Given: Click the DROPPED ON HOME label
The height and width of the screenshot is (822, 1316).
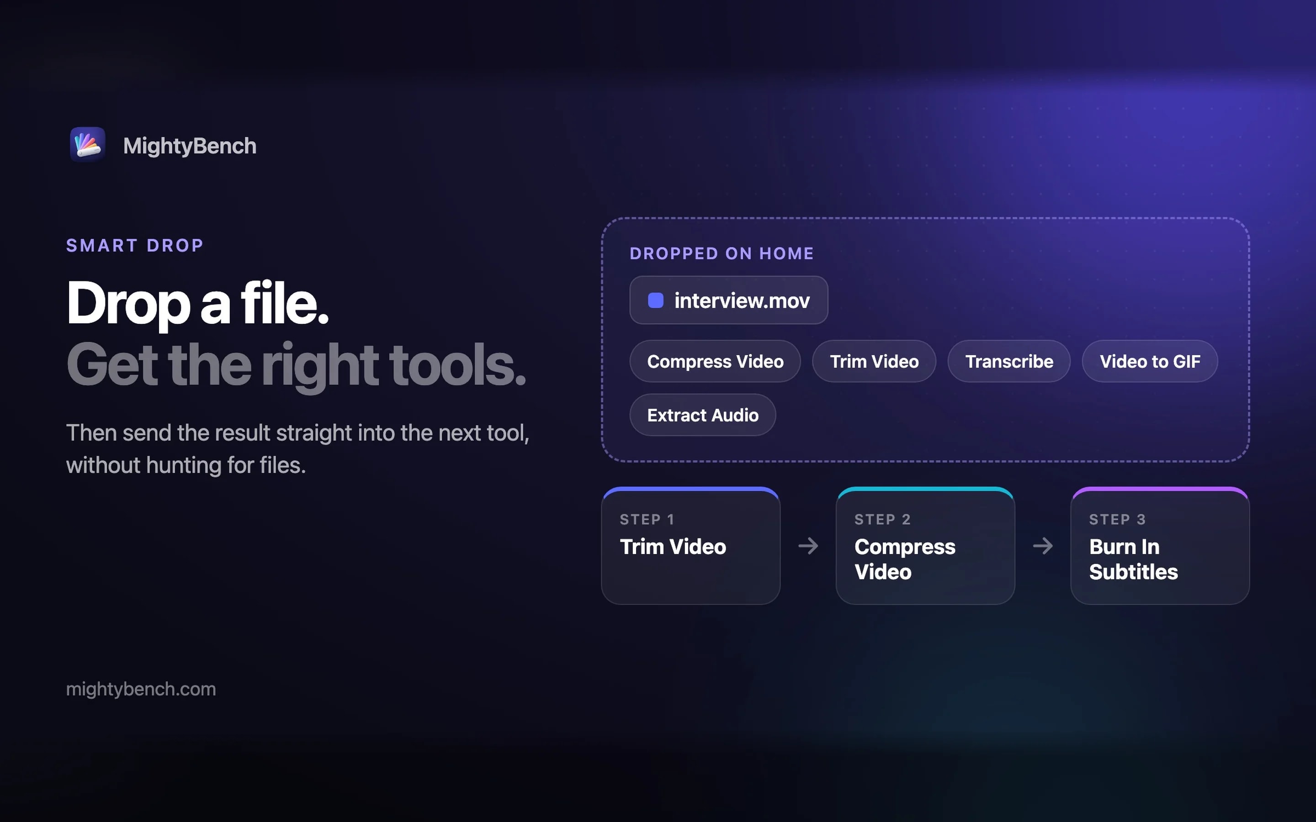Looking at the screenshot, I should pyautogui.click(x=722, y=253).
